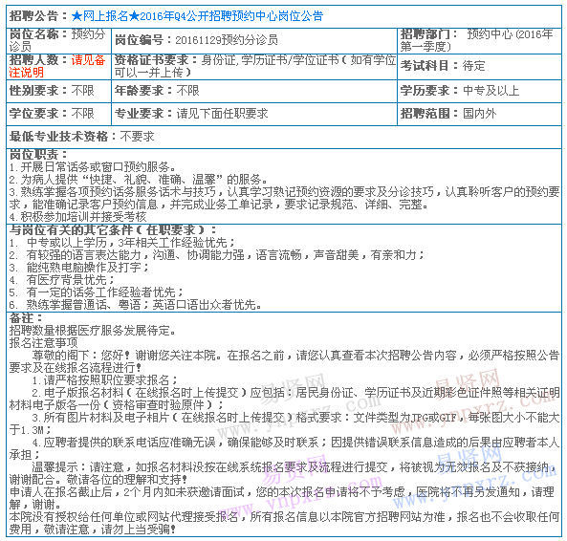The height and width of the screenshot is (541, 567).
Task: Click the 学位要求 不限 cell
Action: point(58,114)
